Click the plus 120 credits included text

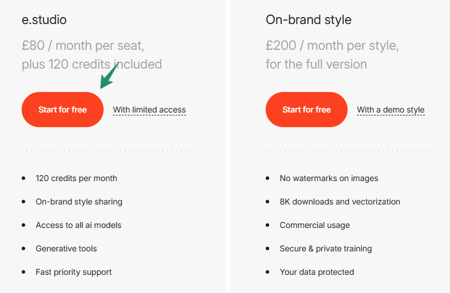(92, 64)
